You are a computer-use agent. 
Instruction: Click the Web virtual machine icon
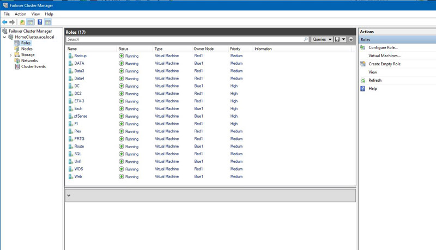71,176
